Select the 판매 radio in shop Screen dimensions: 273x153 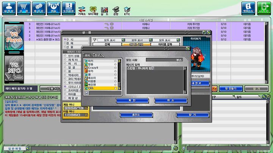65,43
